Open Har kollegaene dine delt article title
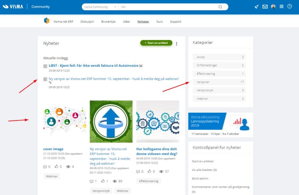Screen dimensions: 299x195 pos(157,151)
